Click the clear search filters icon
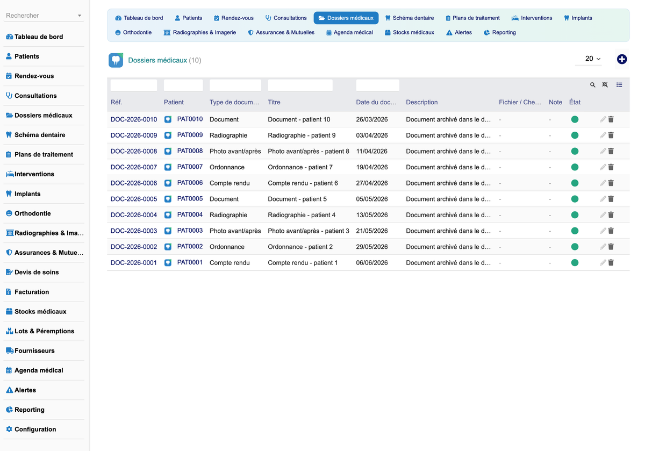 (x=605, y=85)
